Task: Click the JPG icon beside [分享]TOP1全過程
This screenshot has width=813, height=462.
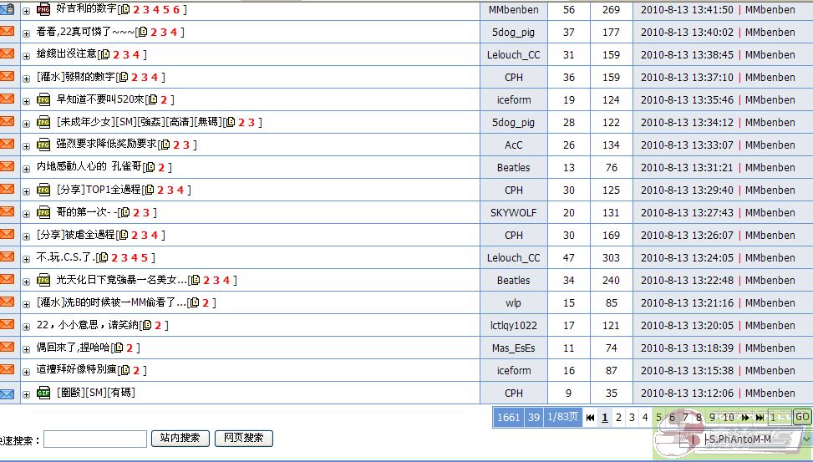Action: 43,190
